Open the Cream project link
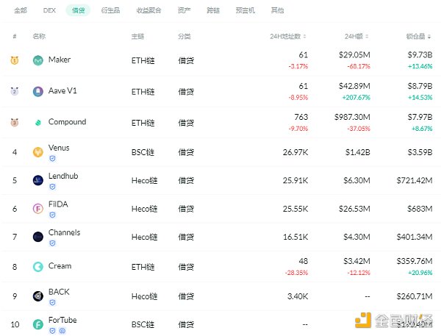This screenshot has width=441, height=336. click(x=60, y=266)
